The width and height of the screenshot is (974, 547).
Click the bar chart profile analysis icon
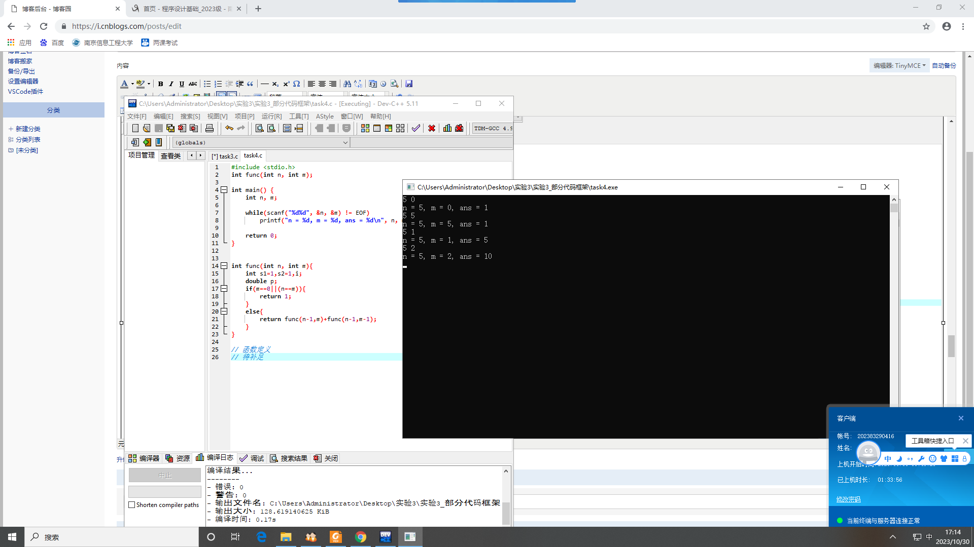point(447,128)
